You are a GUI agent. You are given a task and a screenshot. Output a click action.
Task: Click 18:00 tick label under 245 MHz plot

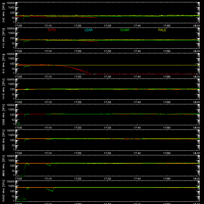(196, 26)
